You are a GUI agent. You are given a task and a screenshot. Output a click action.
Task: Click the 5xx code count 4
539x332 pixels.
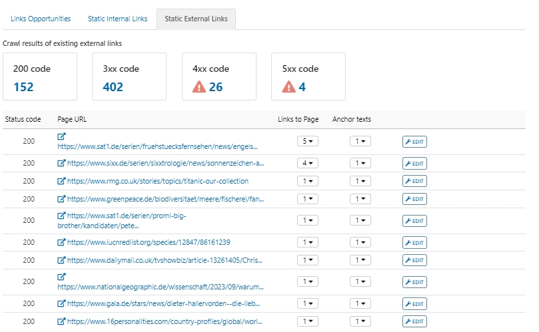click(302, 87)
